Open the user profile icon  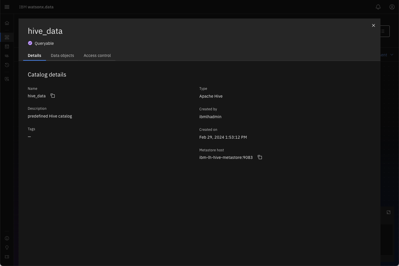(x=392, y=7)
